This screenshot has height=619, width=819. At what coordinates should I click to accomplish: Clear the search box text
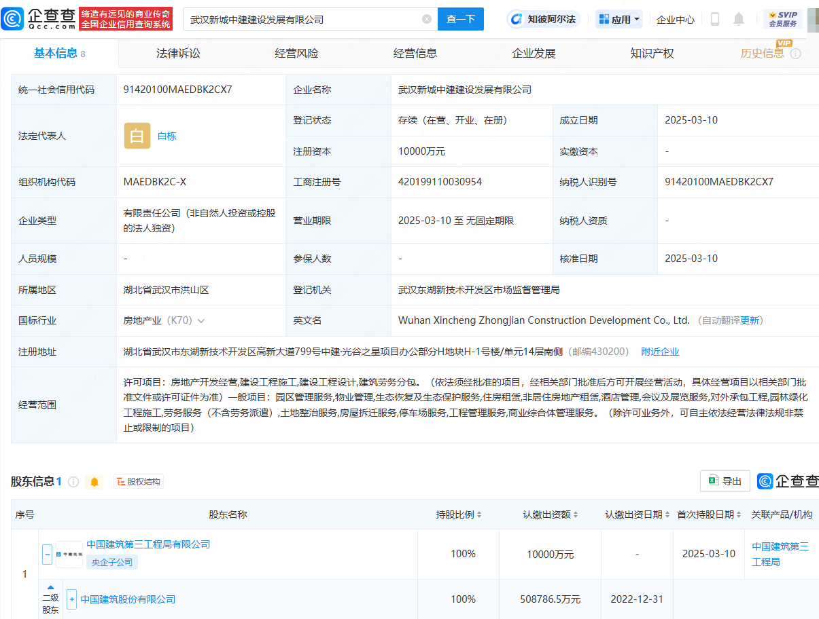427,19
